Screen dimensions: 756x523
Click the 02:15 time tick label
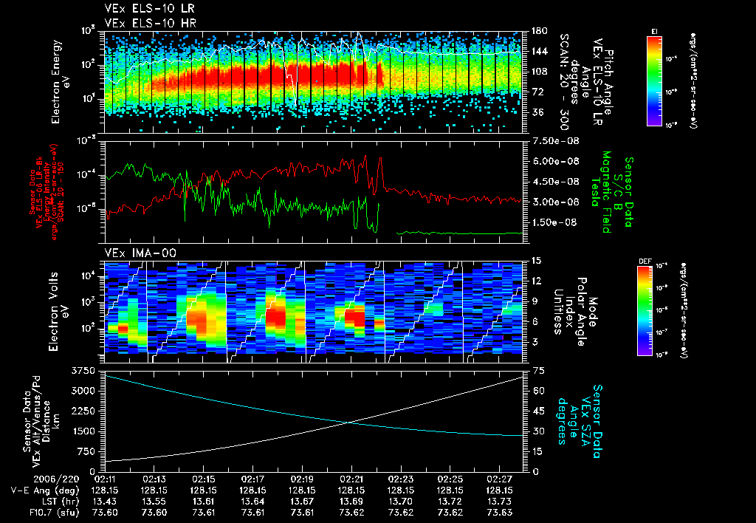coord(204,479)
